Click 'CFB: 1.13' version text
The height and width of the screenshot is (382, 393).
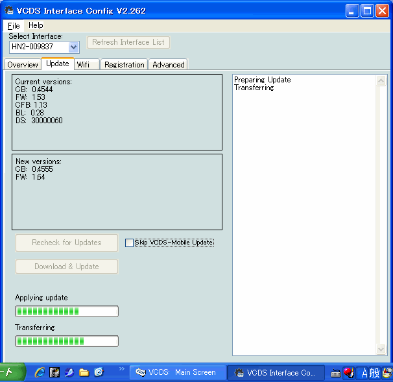(31, 105)
